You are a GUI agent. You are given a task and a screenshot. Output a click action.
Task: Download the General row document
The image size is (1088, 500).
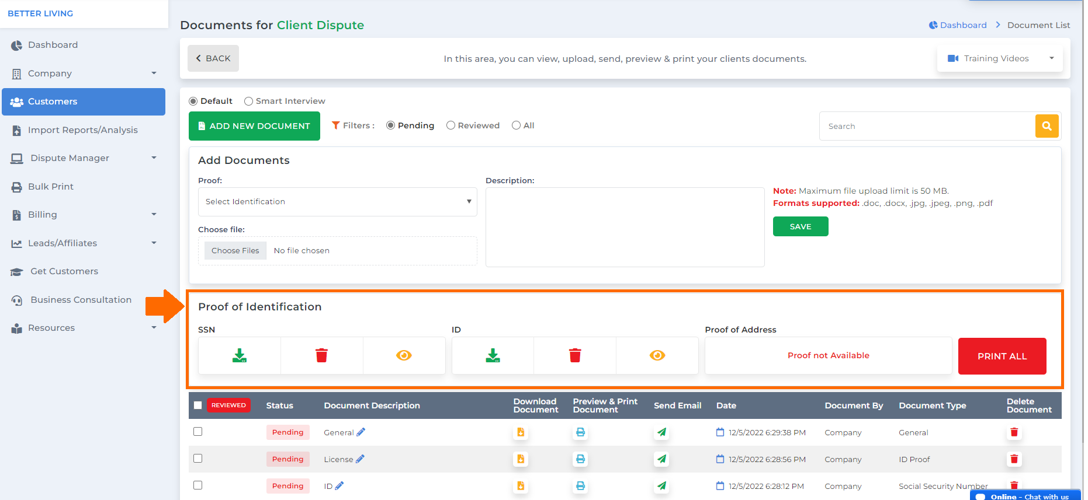[x=521, y=432]
